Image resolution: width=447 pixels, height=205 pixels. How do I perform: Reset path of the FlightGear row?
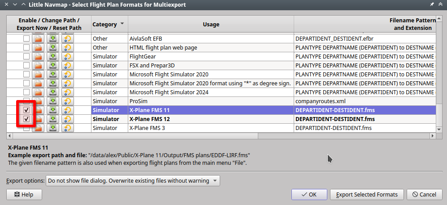coord(67,57)
